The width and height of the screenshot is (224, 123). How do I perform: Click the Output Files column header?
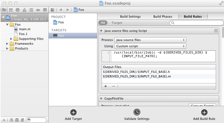[x=159, y=67]
